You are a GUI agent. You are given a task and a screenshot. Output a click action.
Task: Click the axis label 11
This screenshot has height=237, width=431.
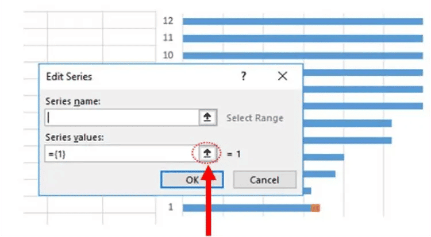[168, 38]
